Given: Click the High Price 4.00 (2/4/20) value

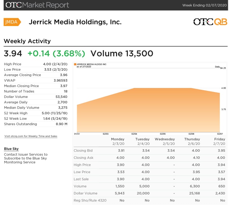Looking at the screenshot, I should coord(55,64).
